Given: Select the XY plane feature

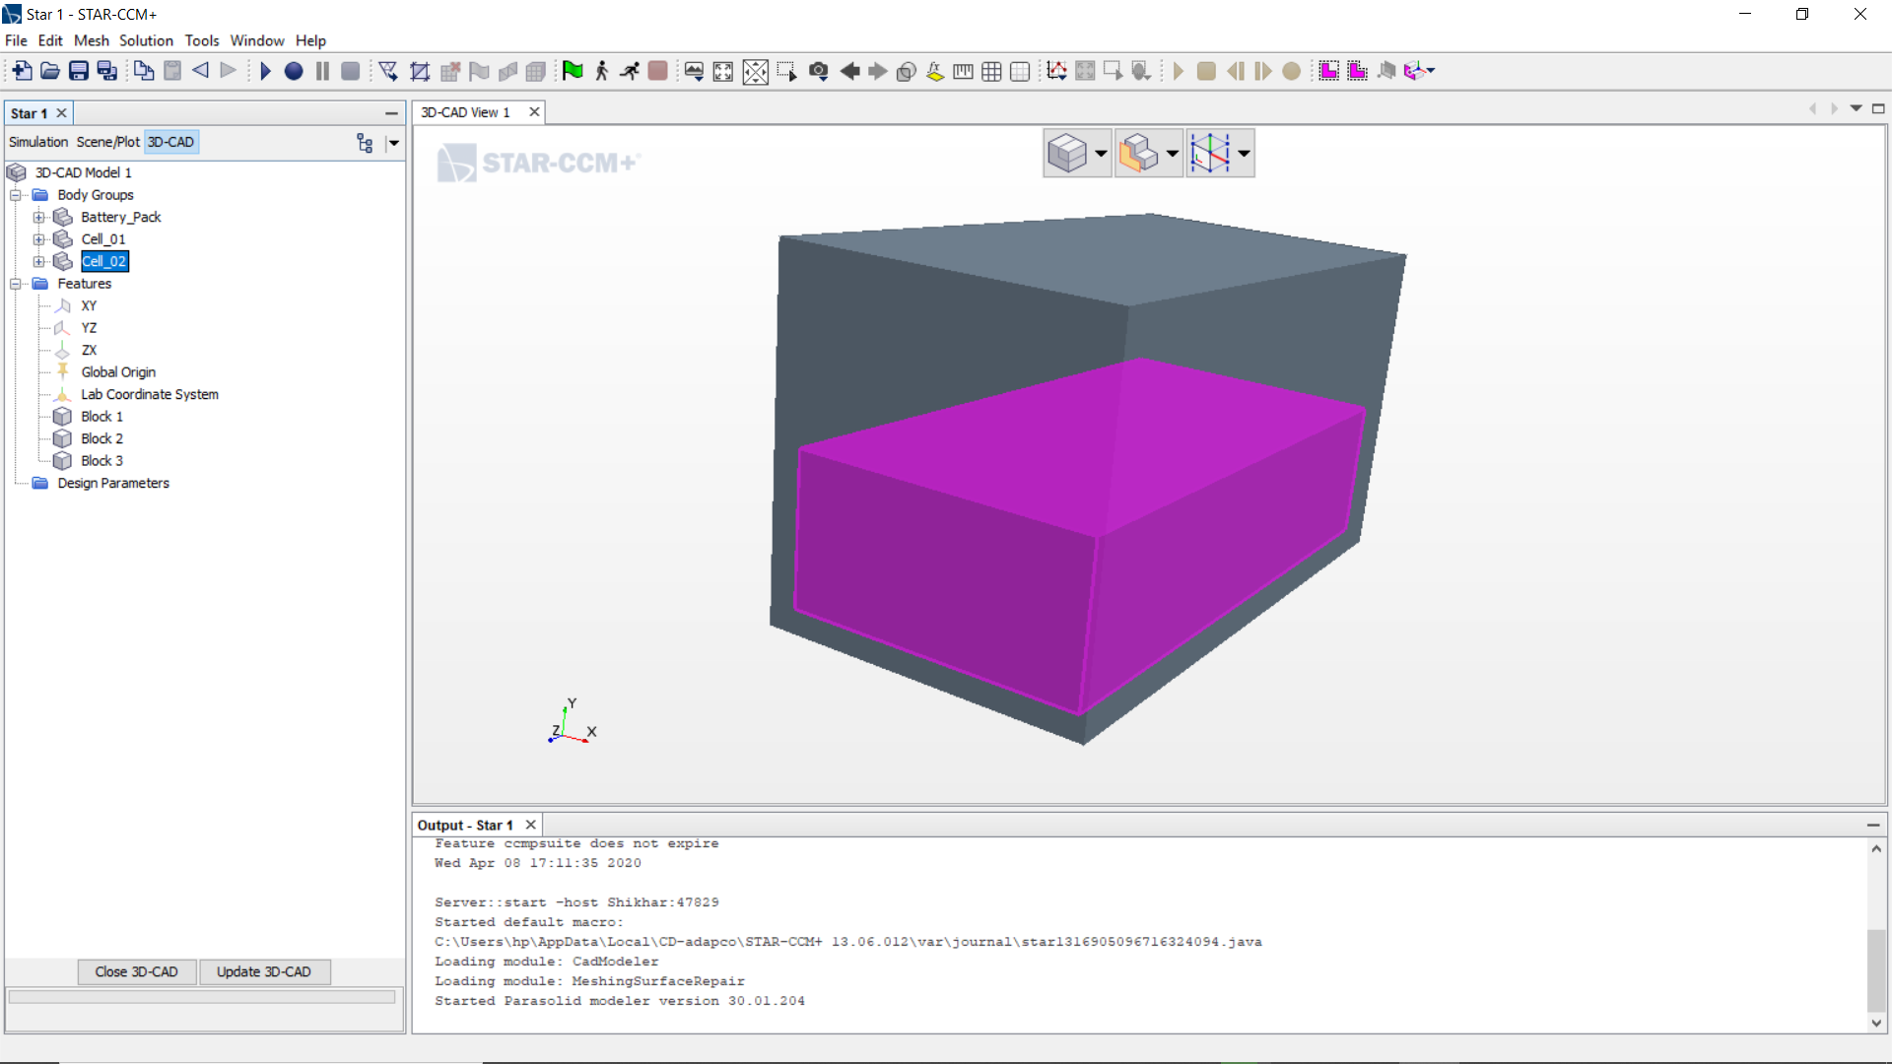Looking at the screenshot, I should (89, 305).
